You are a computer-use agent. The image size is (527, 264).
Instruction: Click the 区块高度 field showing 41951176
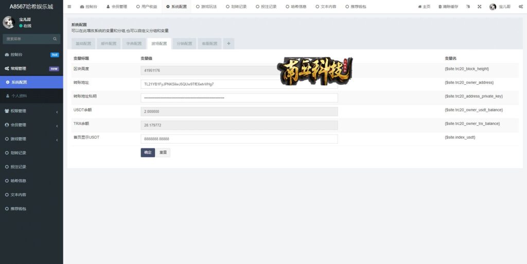click(239, 70)
